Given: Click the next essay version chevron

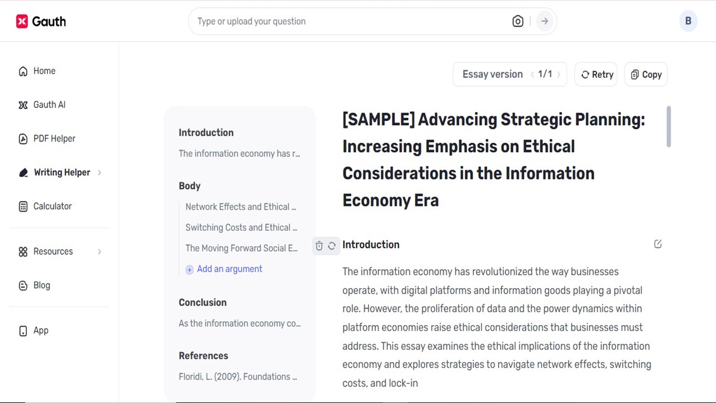Looking at the screenshot, I should (559, 74).
